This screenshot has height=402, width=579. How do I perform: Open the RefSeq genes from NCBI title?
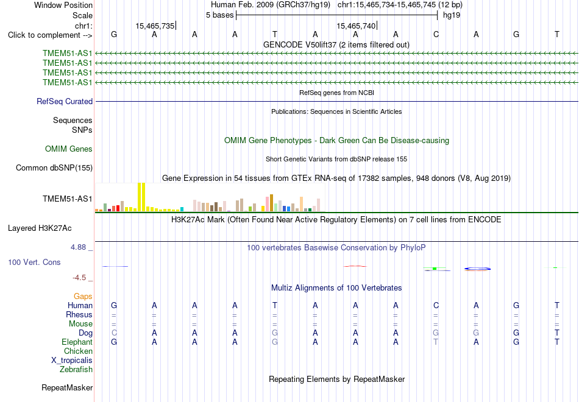[337, 93]
